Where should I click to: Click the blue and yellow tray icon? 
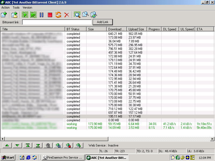point(187,158)
